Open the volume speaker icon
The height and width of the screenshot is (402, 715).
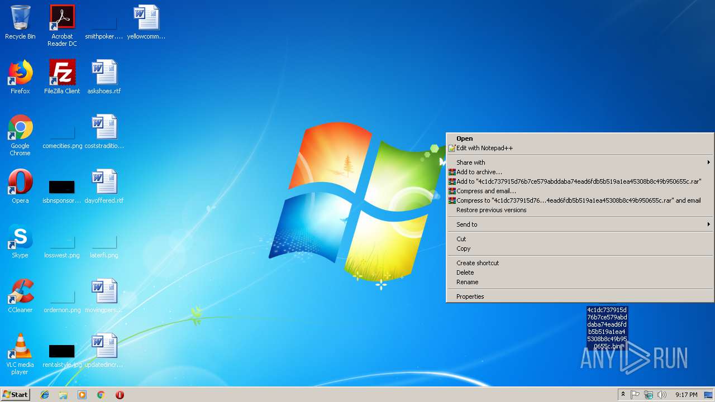tap(662, 395)
